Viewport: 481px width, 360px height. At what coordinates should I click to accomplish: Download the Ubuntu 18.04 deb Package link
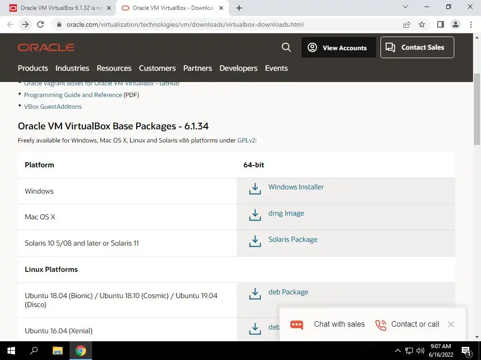[x=288, y=292]
